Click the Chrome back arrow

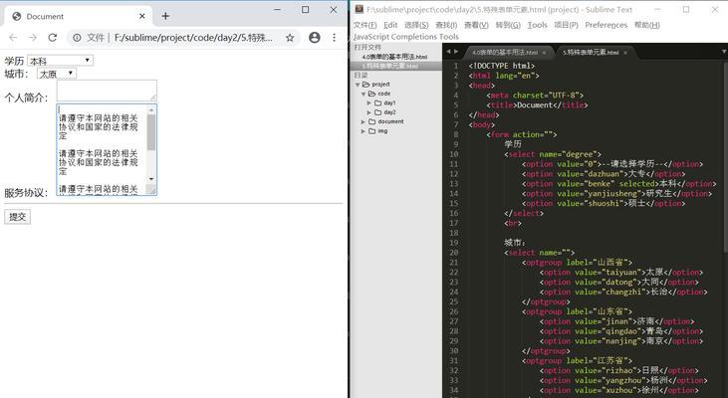point(13,38)
